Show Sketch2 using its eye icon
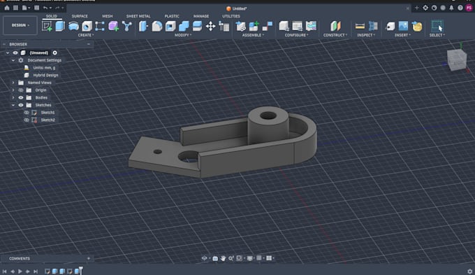 tap(27, 120)
